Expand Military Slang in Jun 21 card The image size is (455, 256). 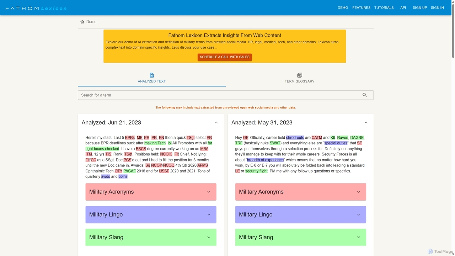pos(151,237)
